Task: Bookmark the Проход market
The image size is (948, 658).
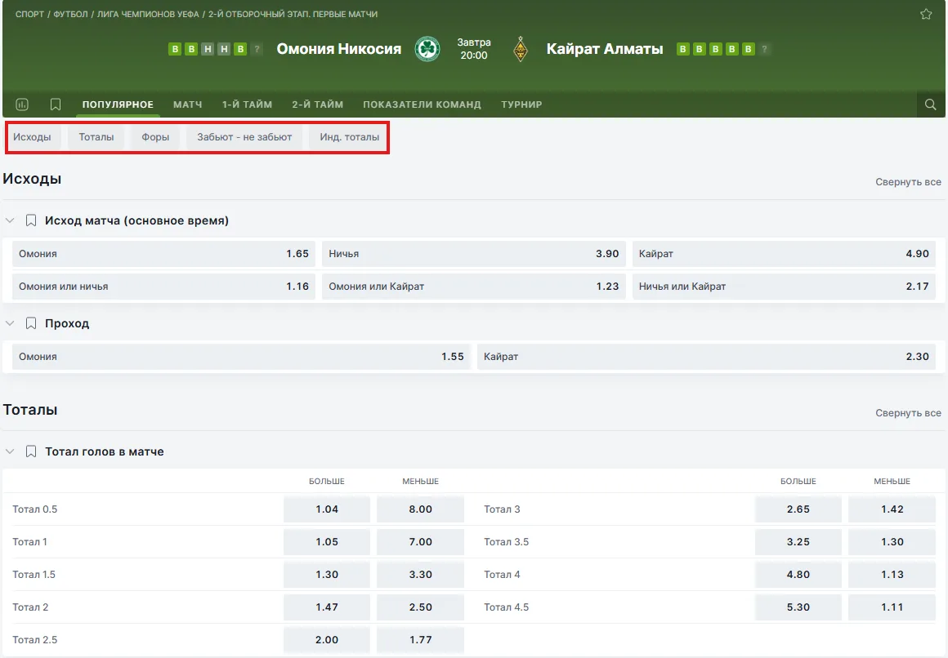Action: 31,323
